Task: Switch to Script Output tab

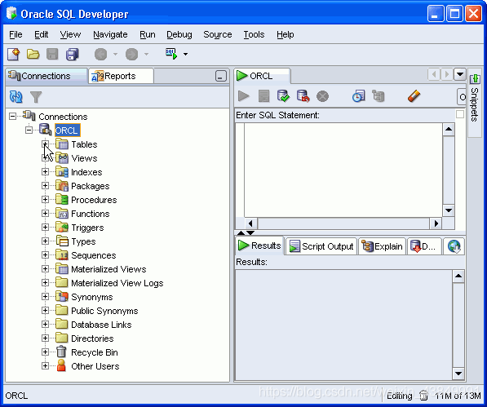Action: click(x=321, y=246)
